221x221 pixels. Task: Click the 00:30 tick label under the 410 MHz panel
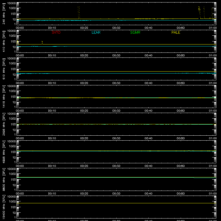(116, 56)
